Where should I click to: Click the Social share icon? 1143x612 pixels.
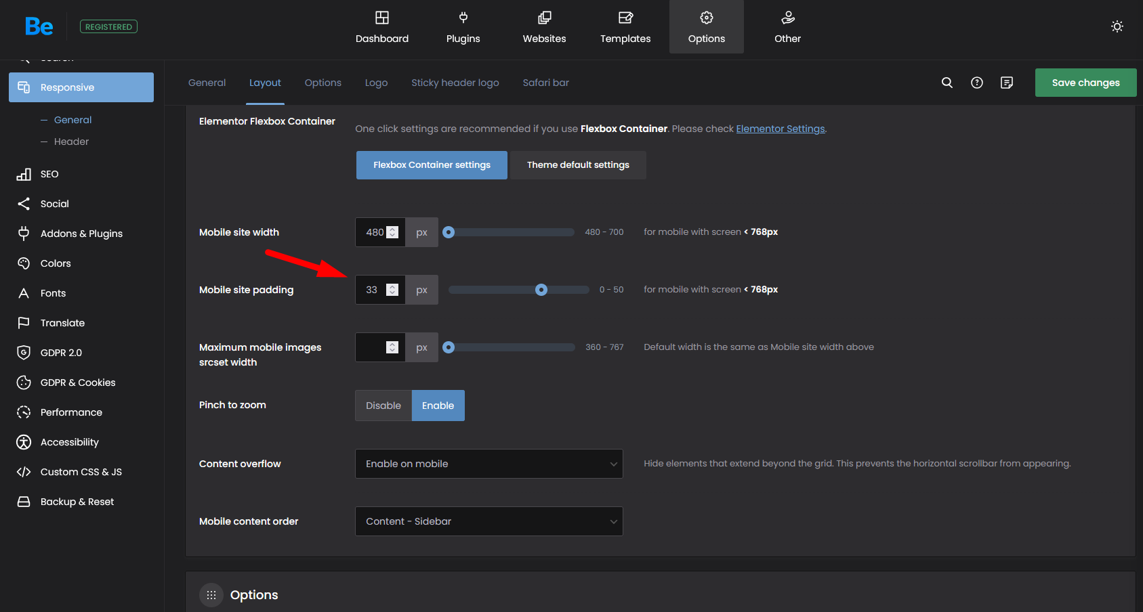[x=24, y=204]
